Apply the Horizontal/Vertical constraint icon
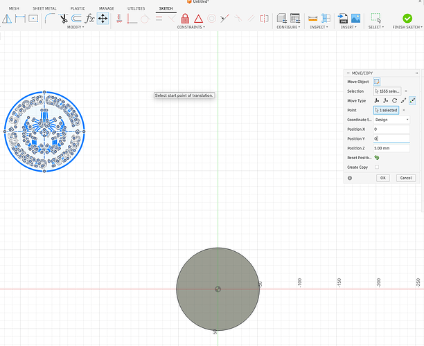This screenshot has width=424, height=346. pyautogui.click(x=118, y=19)
